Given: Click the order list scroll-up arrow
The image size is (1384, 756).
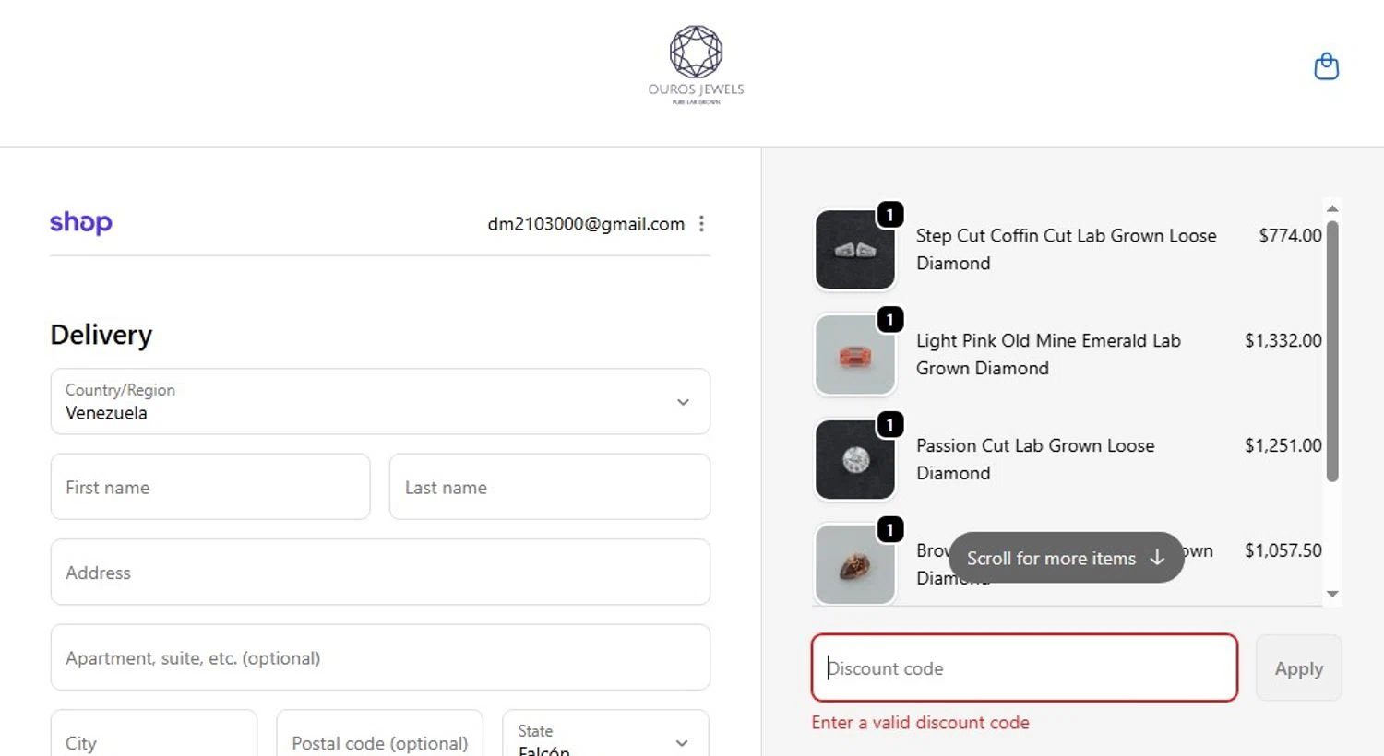Looking at the screenshot, I should pos(1331,208).
